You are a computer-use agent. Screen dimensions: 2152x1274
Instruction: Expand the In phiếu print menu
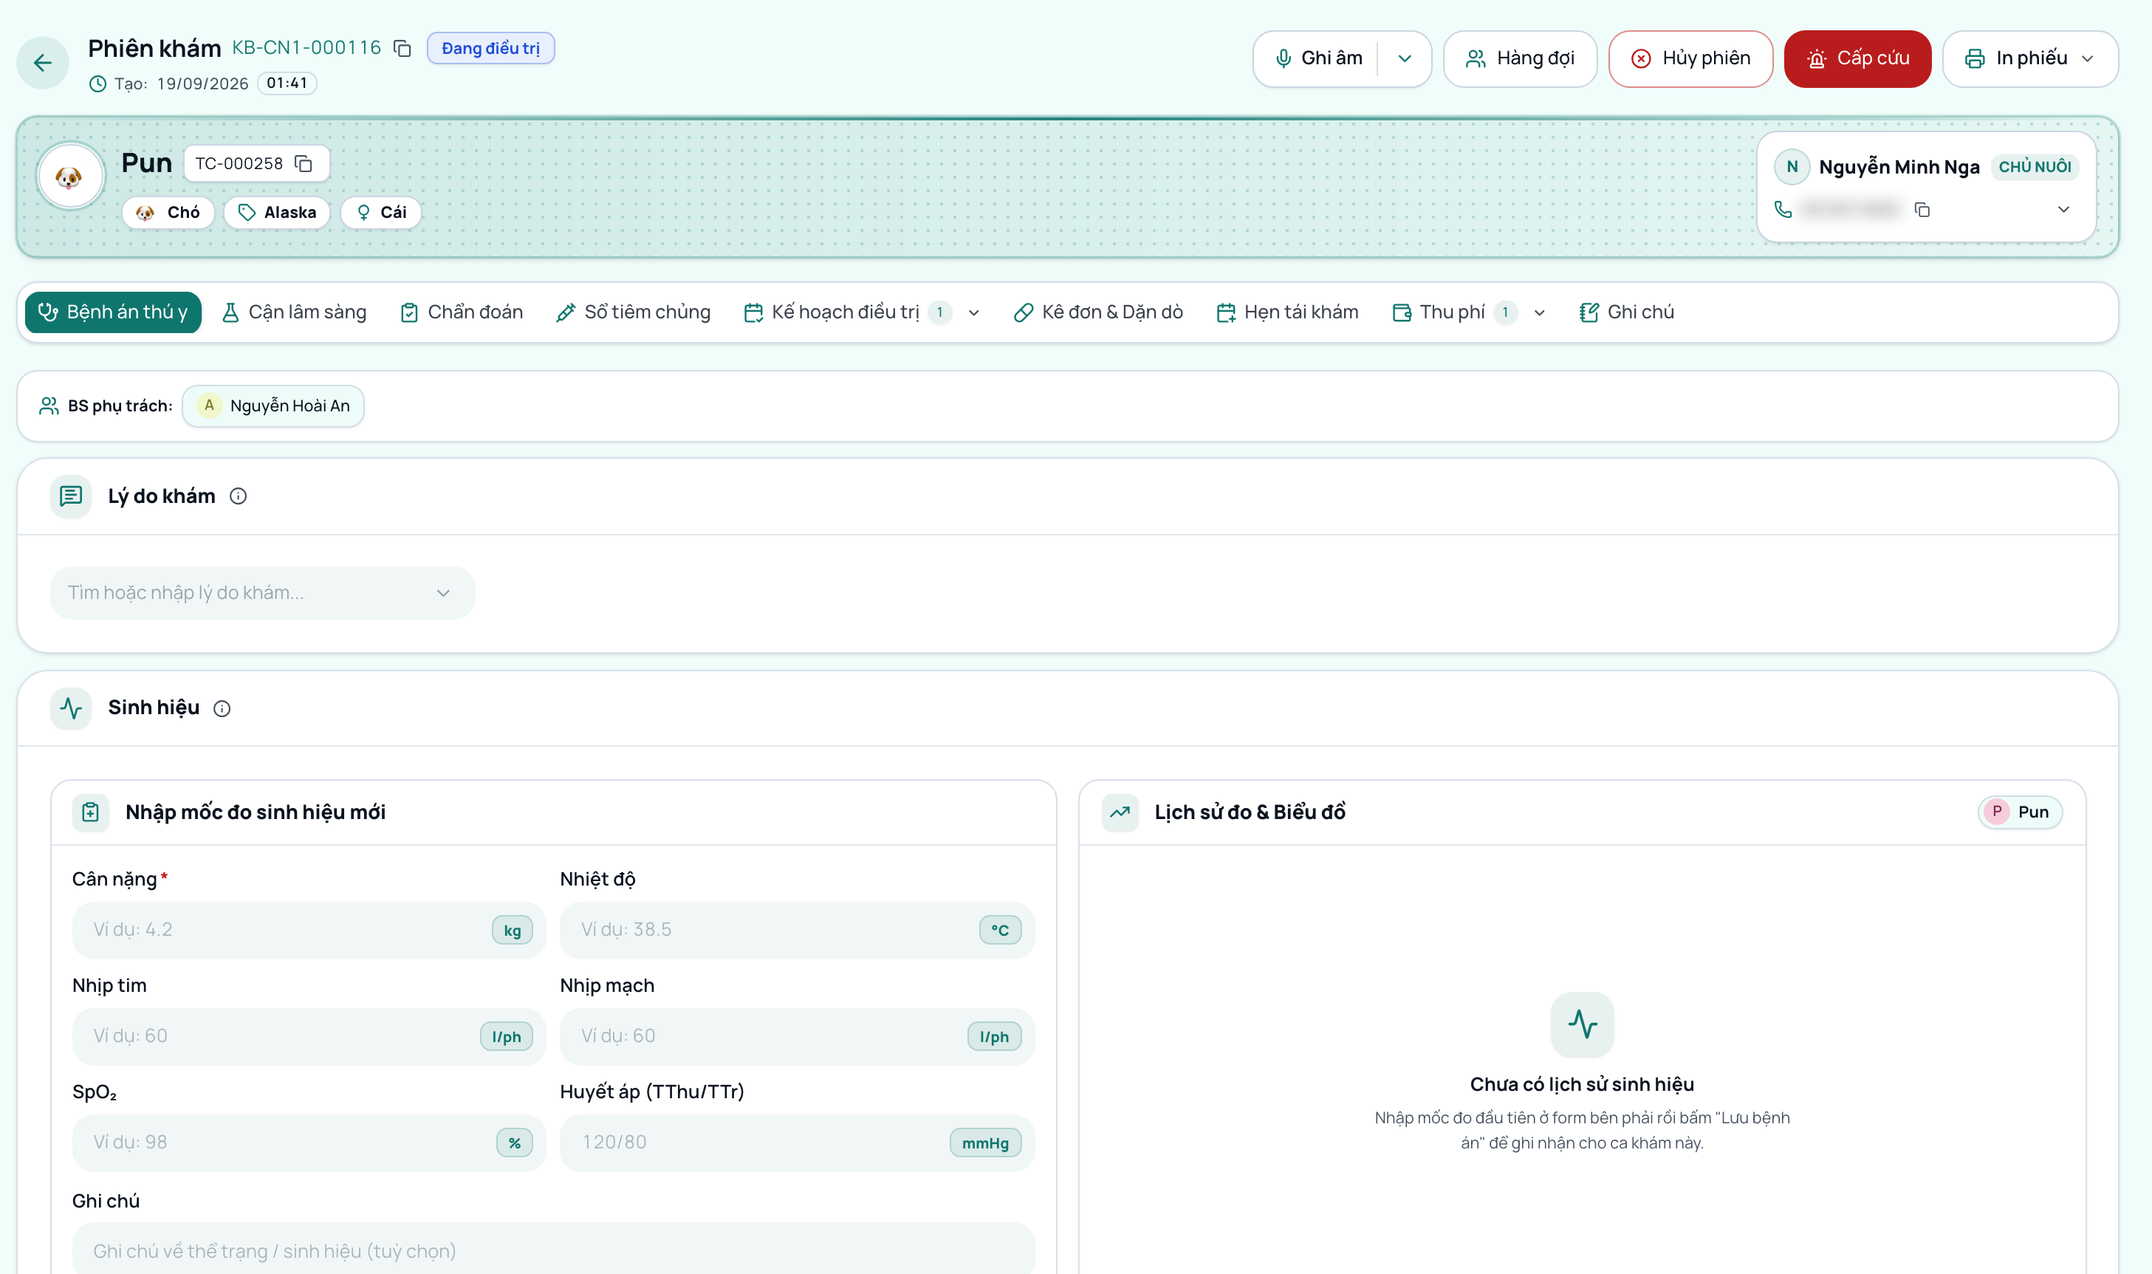coord(2088,58)
